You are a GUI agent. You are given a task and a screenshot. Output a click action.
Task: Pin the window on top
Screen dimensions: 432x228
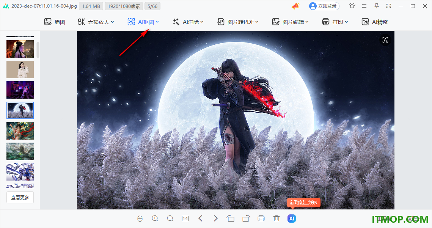pos(376,6)
